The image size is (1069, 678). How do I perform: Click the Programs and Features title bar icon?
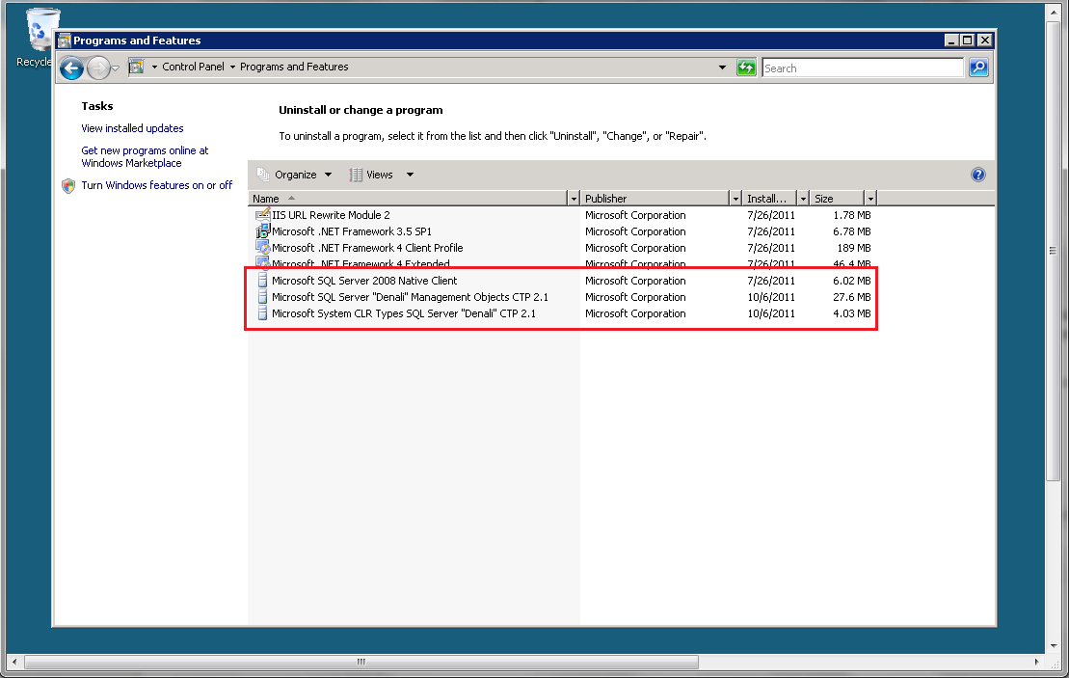coord(65,41)
